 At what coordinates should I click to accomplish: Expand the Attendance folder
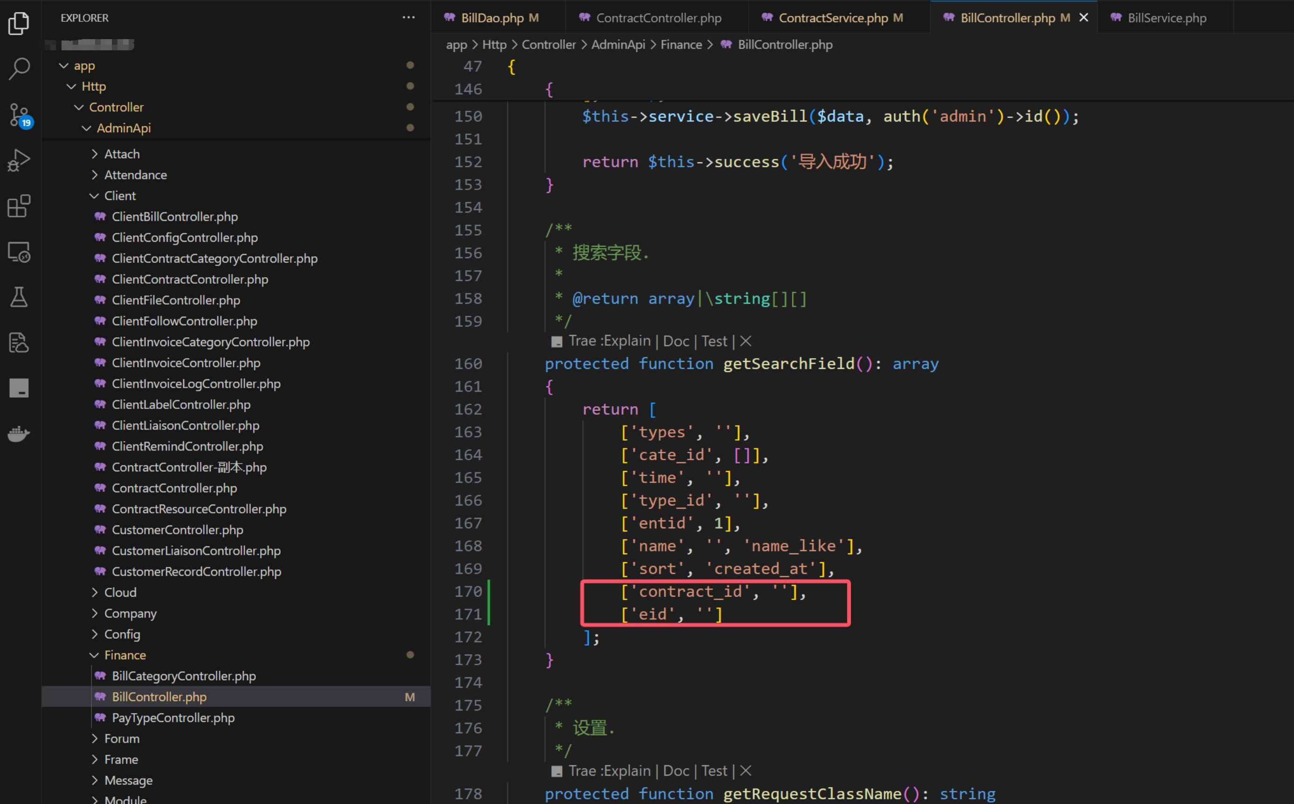94,174
